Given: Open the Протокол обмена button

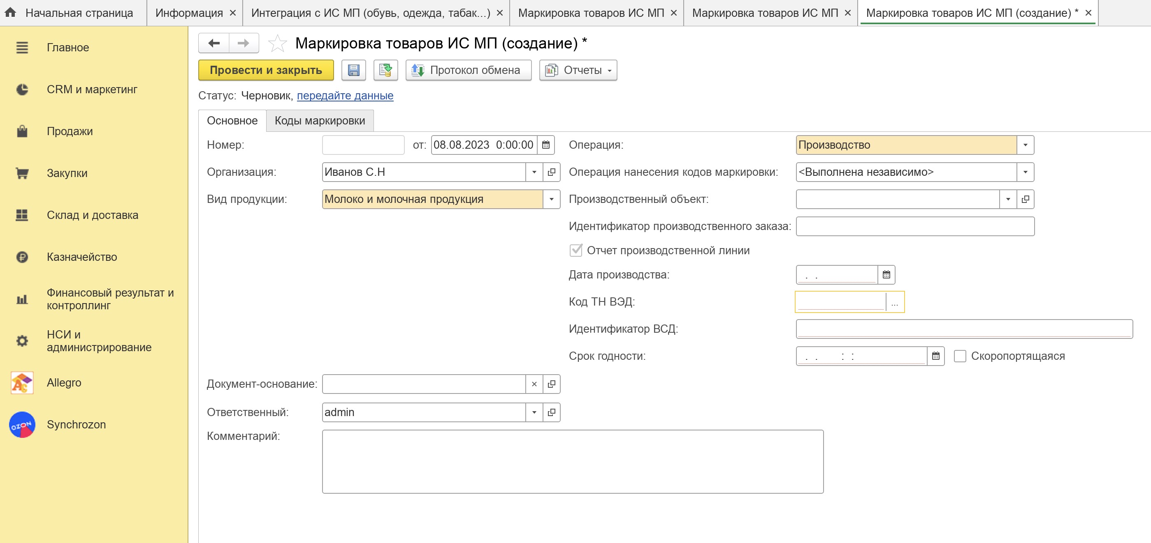Looking at the screenshot, I should point(468,70).
